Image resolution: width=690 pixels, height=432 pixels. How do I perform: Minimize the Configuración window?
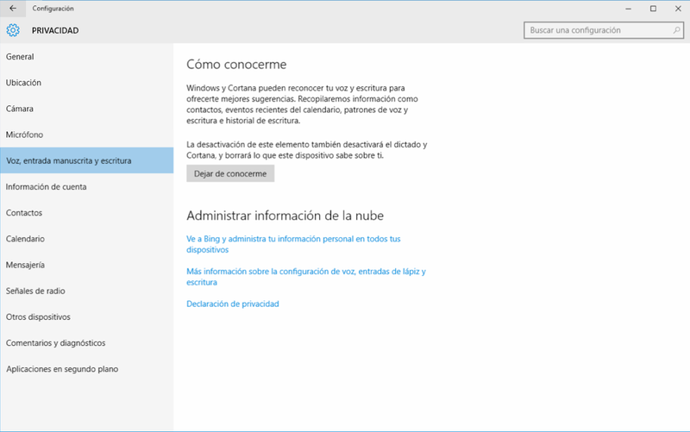click(x=629, y=9)
